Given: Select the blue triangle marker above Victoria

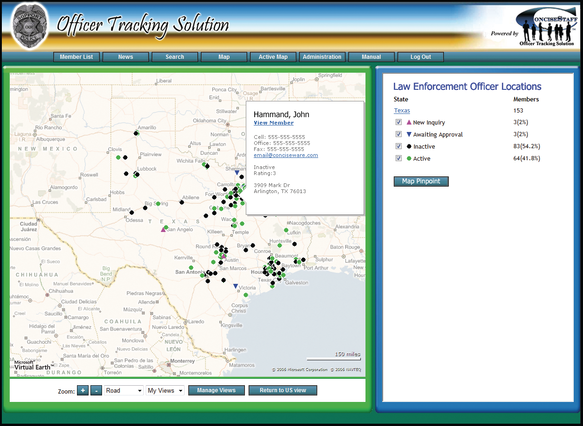Looking at the screenshot, I should point(236,286).
